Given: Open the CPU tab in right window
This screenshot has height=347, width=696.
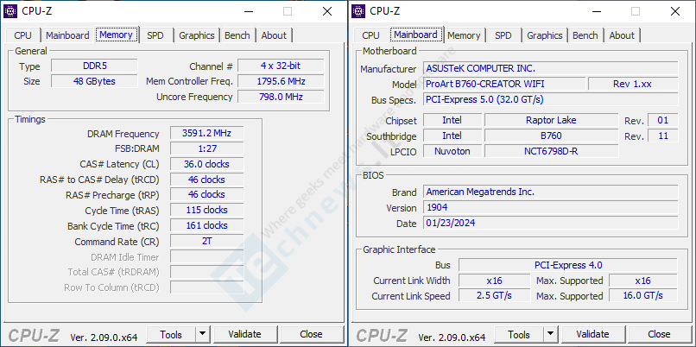Looking at the screenshot, I should [370, 35].
